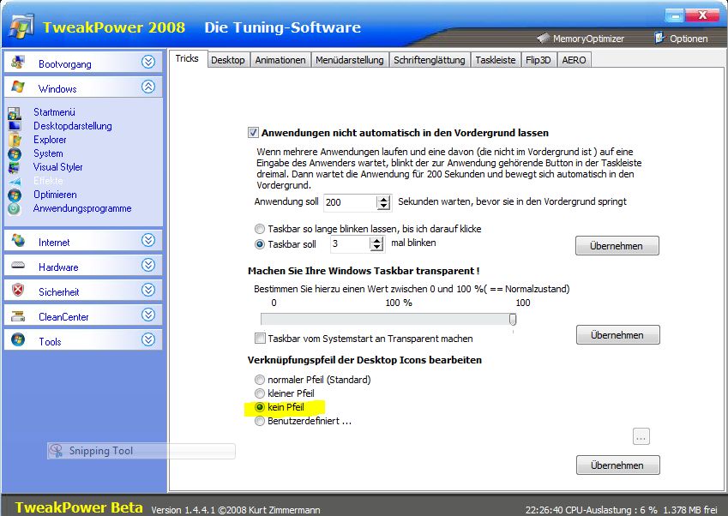Click the transparency slider track

[388, 319]
